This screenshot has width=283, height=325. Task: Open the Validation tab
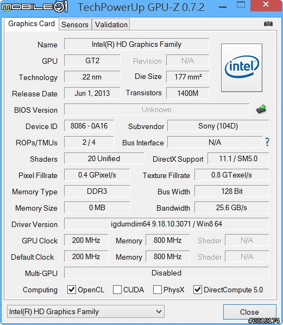click(111, 24)
